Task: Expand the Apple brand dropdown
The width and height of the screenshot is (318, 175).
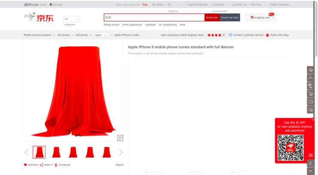Action: 101,35
